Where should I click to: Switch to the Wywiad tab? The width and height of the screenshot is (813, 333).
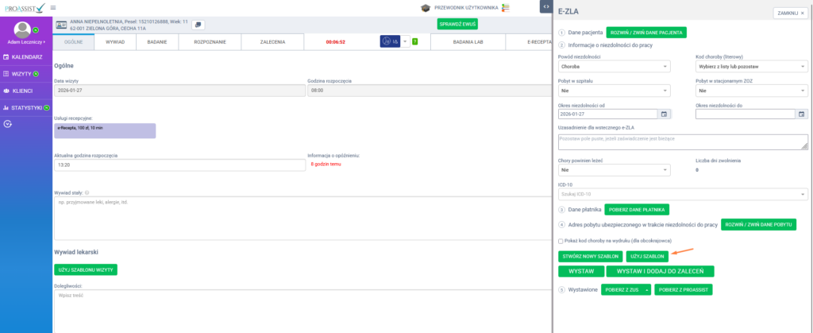115,41
